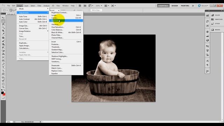This screenshot has width=224, height=126.
Task: Select the Brush tool in toolbox
Action: [3, 41]
